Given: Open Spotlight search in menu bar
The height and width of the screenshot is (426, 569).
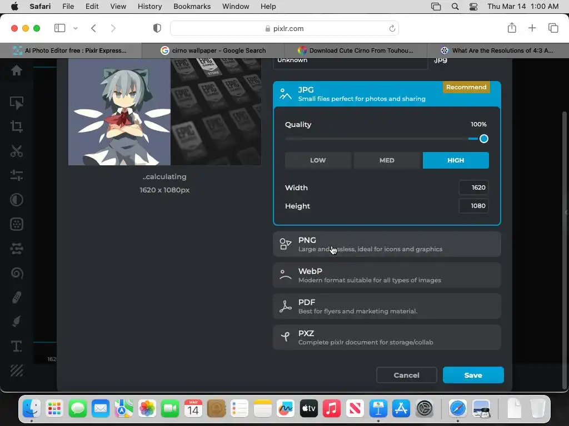Looking at the screenshot, I should pyautogui.click(x=455, y=7).
